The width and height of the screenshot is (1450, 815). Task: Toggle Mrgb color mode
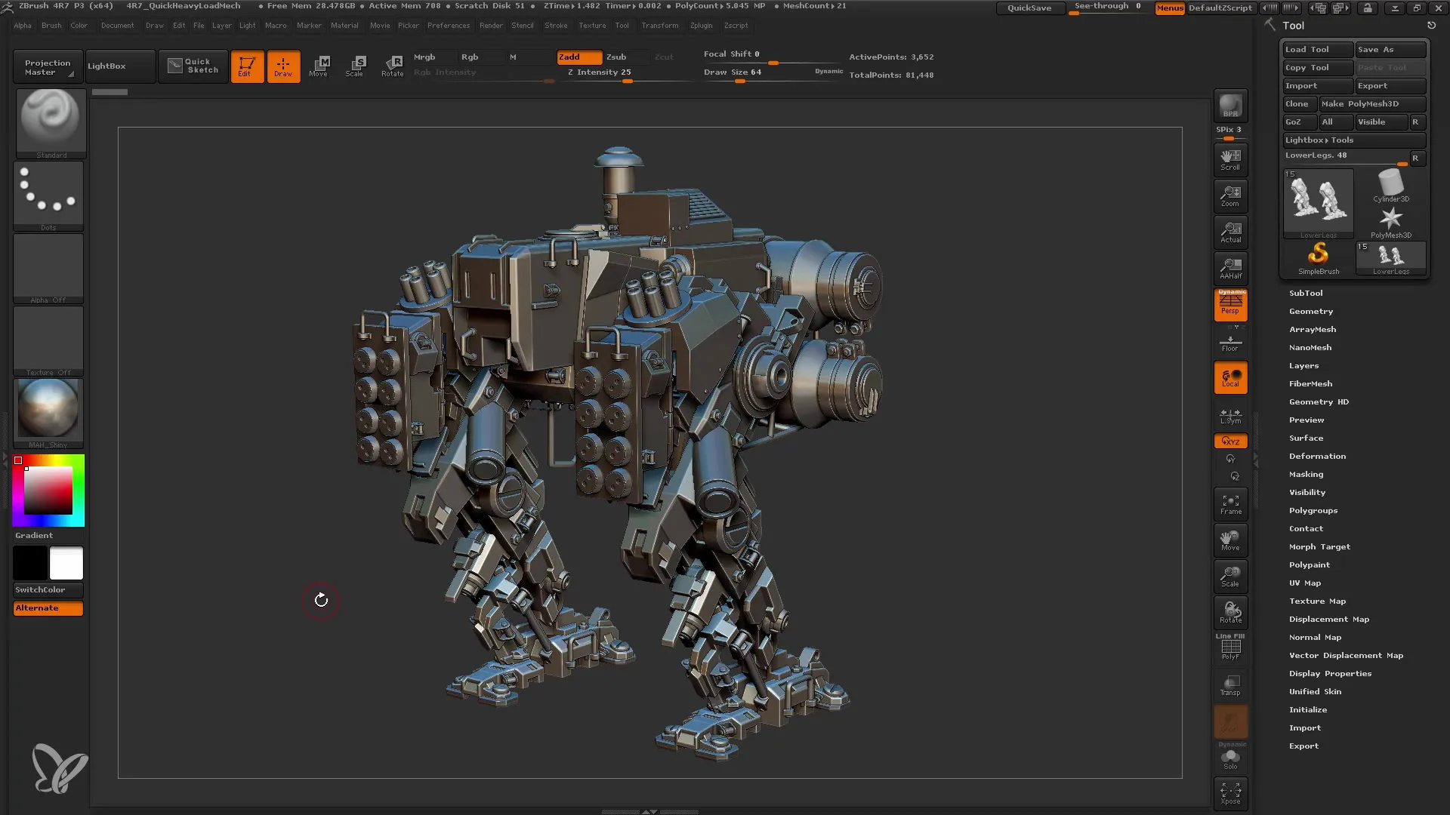click(x=424, y=56)
